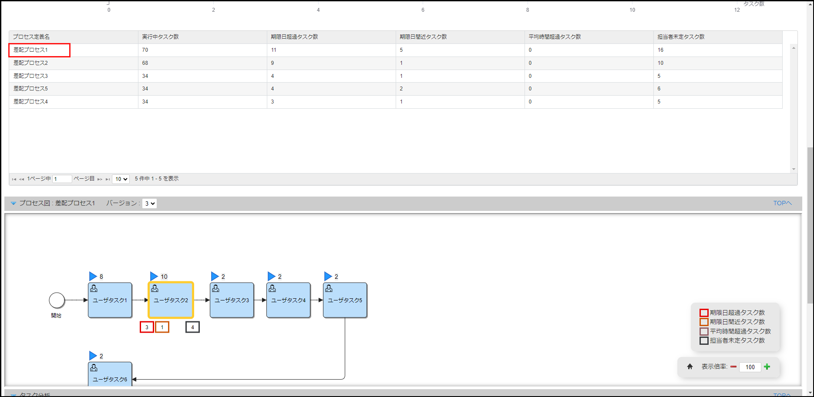
Task: Click the black badge showing 4 under ユーザタスク2
Action: pyautogui.click(x=192, y=327)
